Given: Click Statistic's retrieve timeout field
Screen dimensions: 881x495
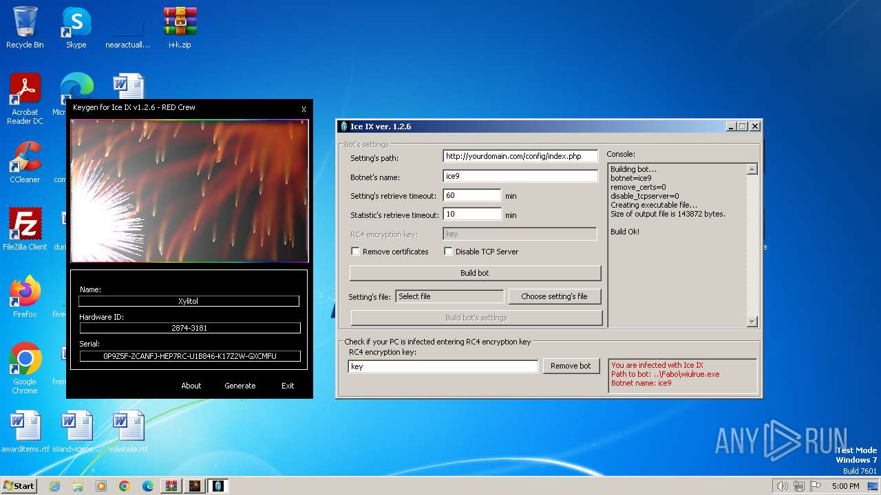Looking at the screenshot, I should (x=472, y=214).
